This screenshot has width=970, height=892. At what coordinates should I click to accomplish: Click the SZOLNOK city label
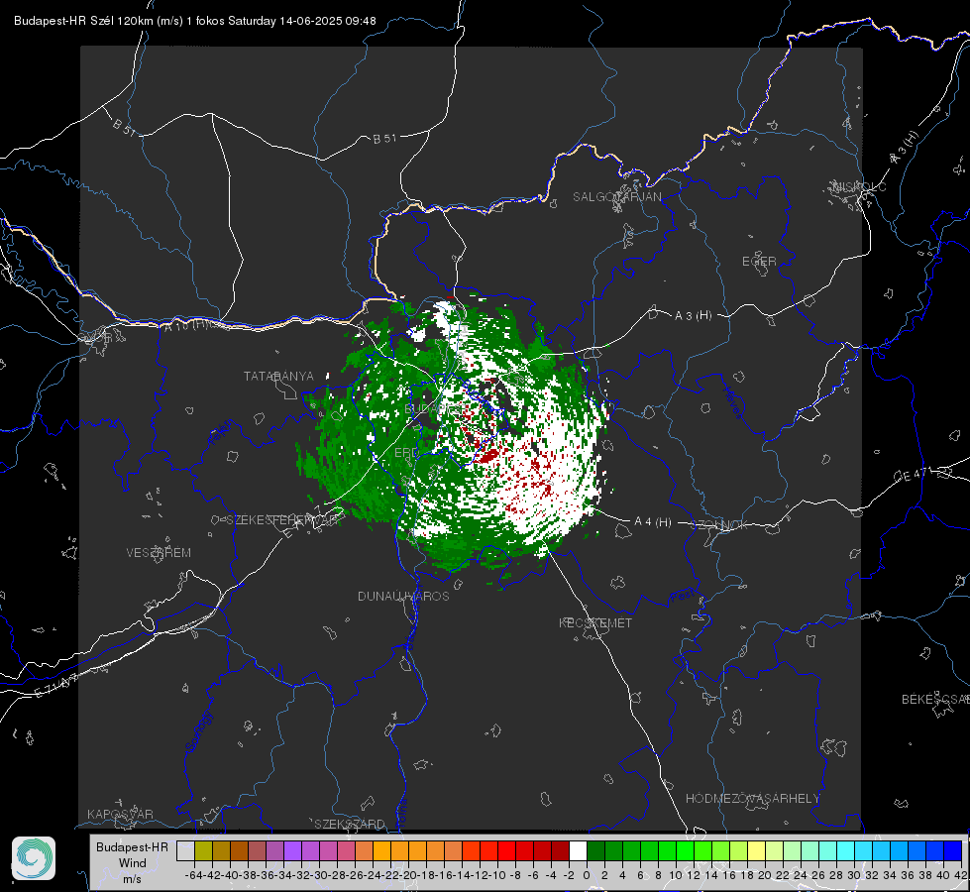(x=719, y=524)
